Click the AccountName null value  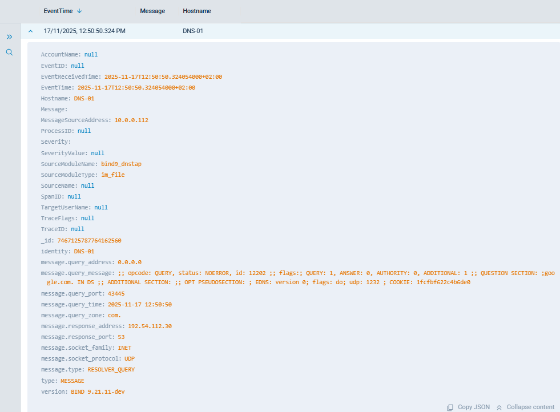tap(91, 54)
